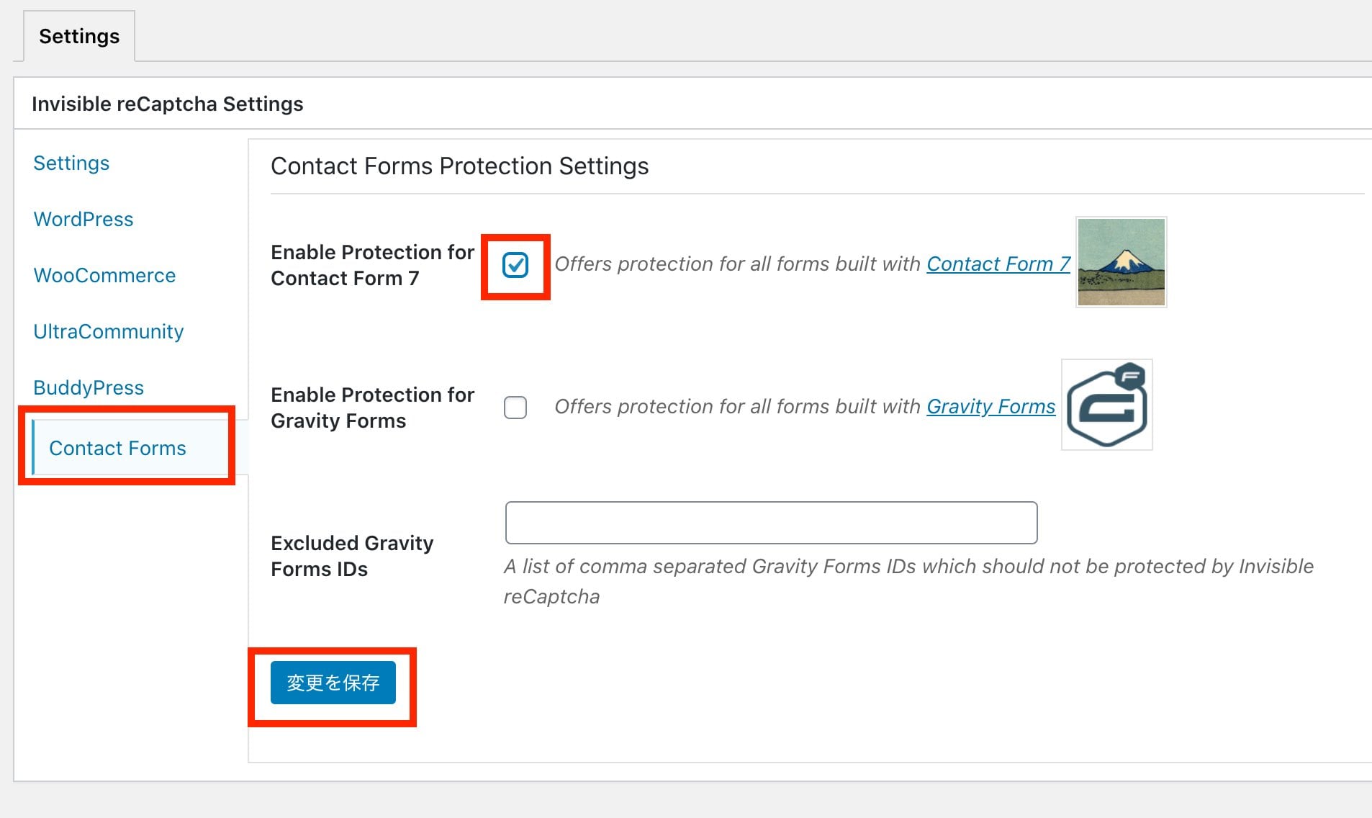Open the BuddyPress section
The height and width of the screenshot is (818, 1372).
(89, 387)
